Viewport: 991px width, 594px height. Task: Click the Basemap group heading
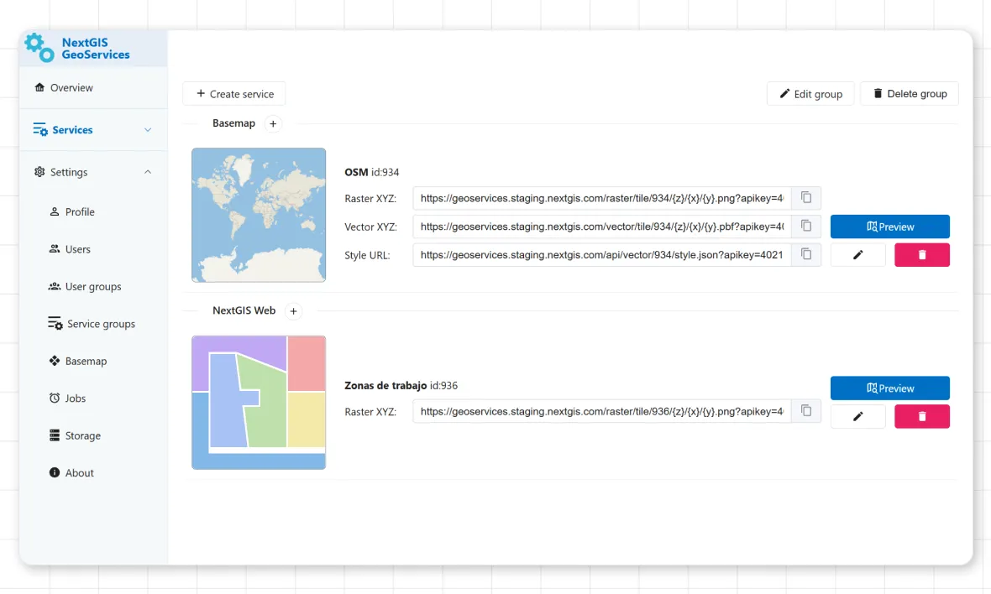point(233,123)
